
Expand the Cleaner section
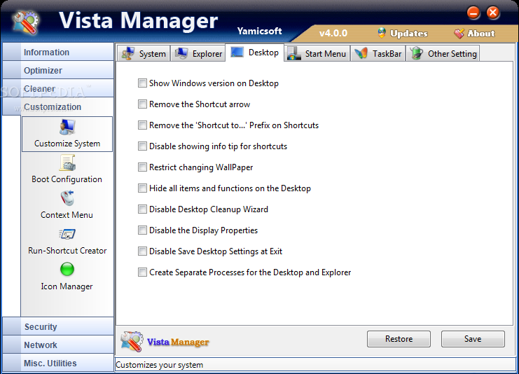pos(58,88)
